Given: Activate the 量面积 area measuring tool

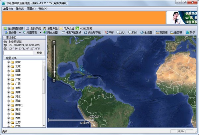Looking at the screenshot, I should pos(177,33).
